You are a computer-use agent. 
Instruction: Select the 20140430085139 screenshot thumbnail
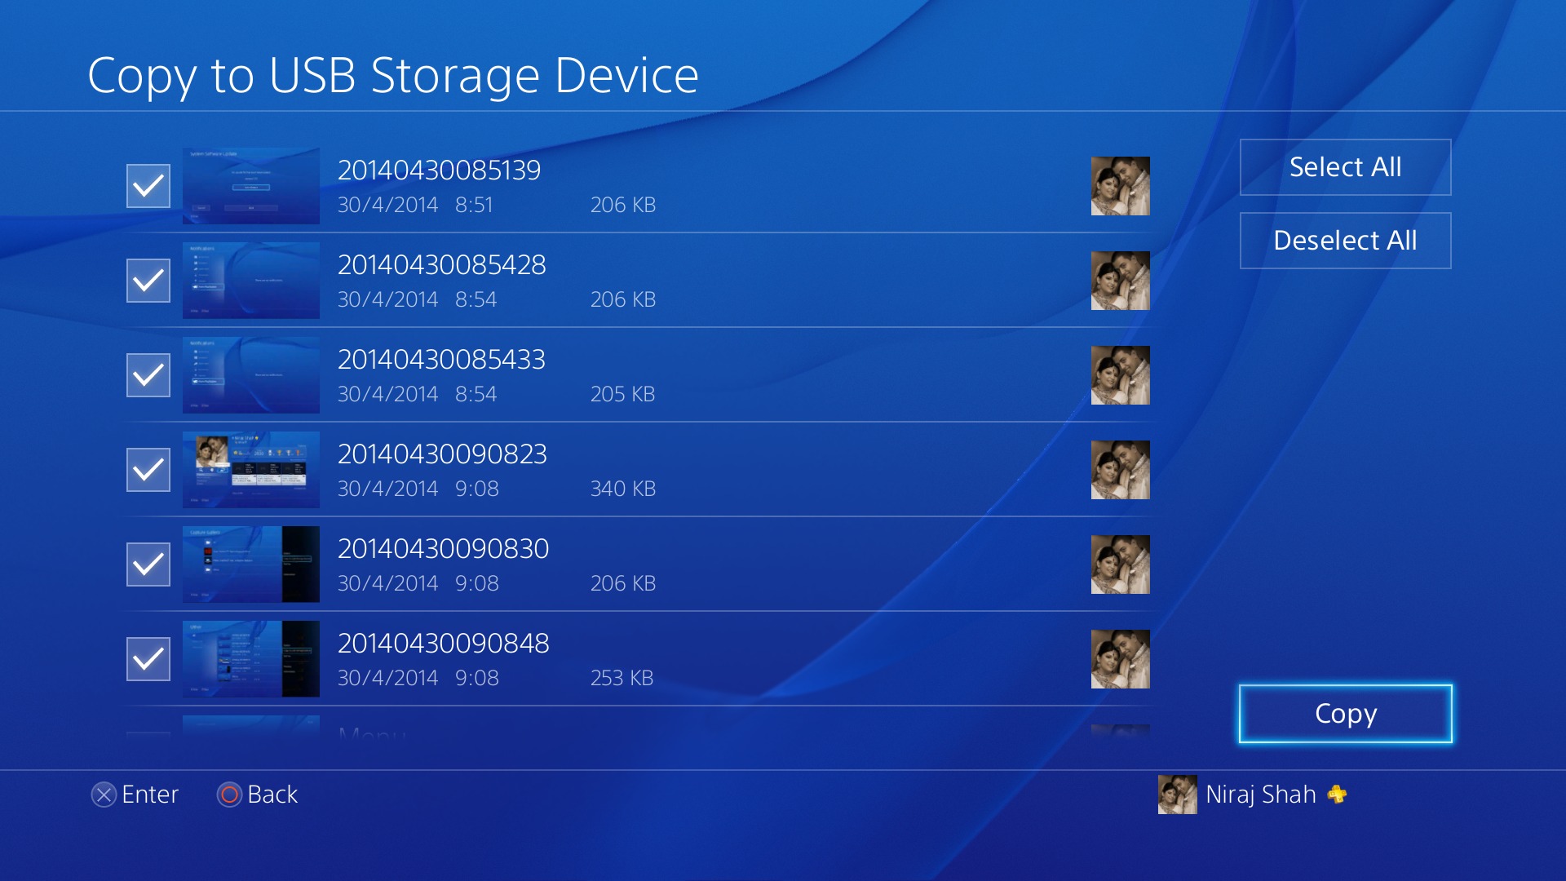251,186
